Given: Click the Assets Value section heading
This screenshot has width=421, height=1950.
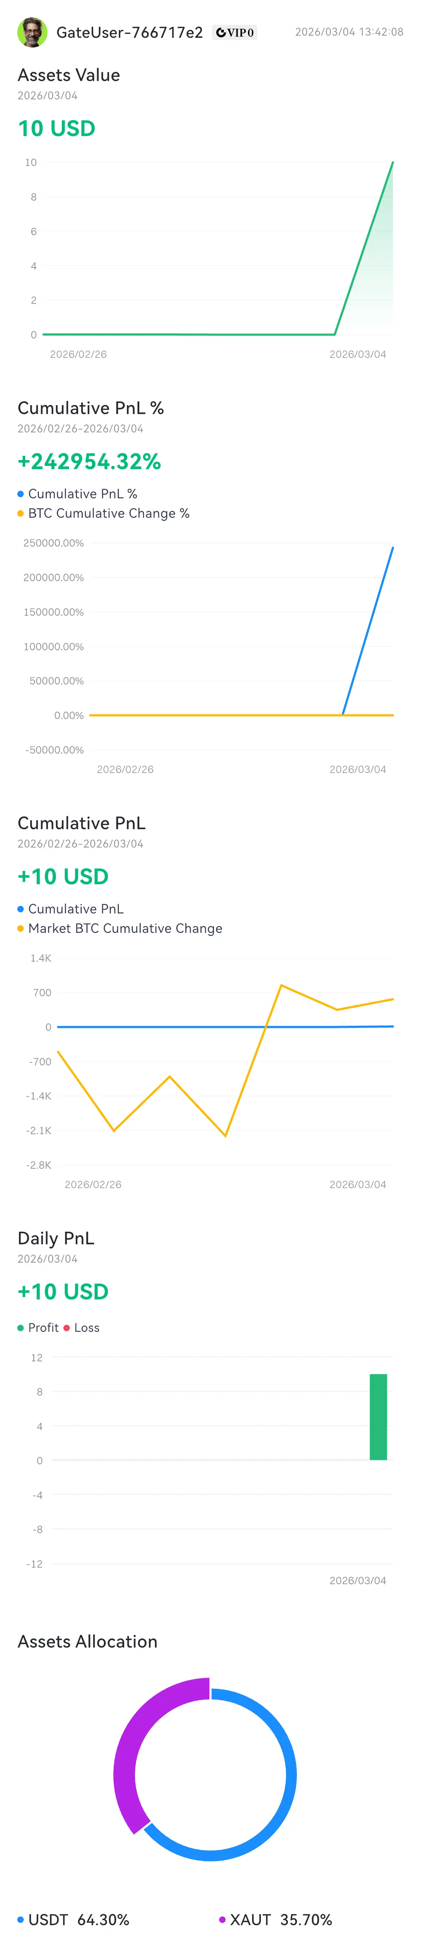Looking at the screenshot, I should (69, 75).
